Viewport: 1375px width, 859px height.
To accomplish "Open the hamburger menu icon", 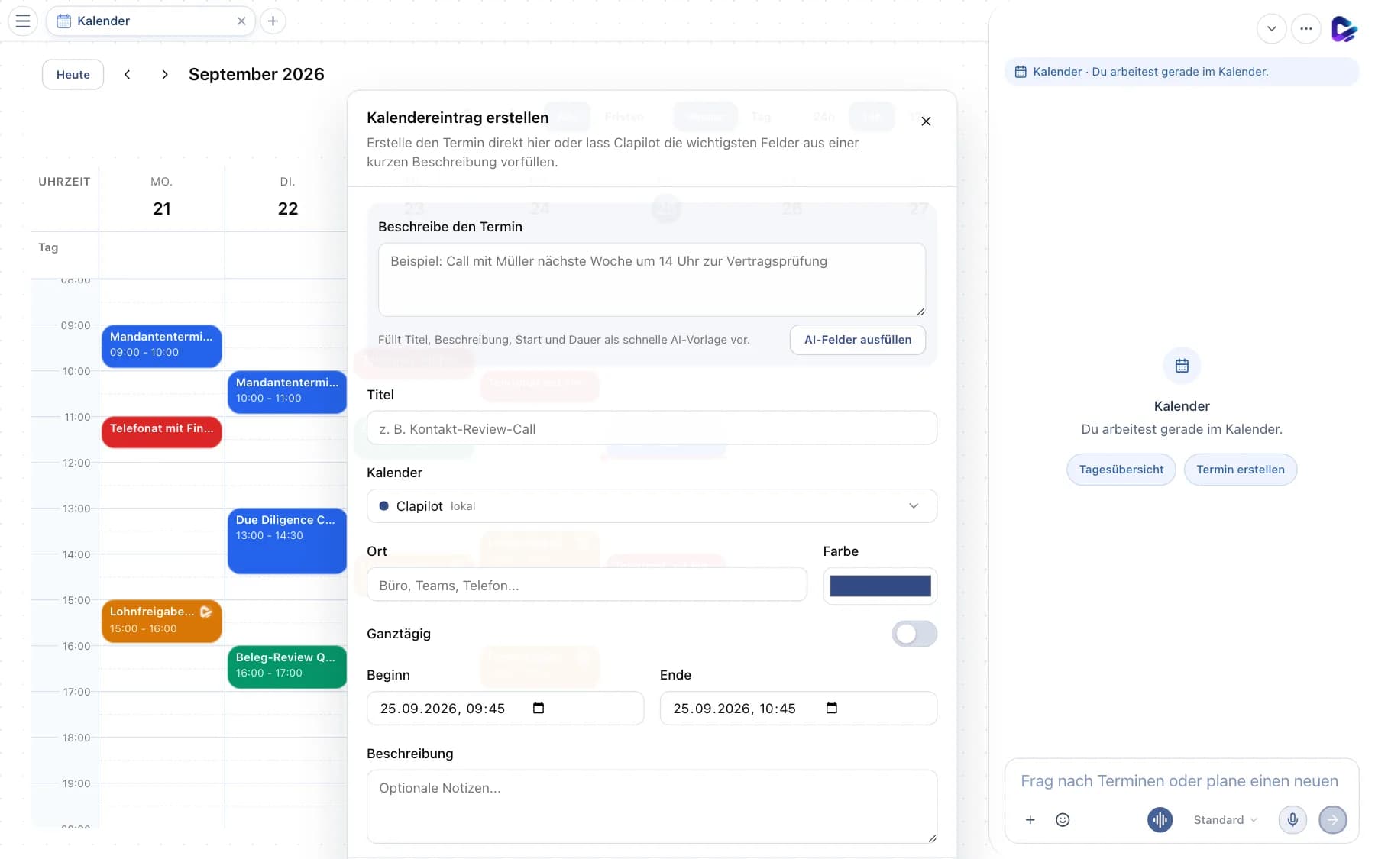I will (23, 21).
